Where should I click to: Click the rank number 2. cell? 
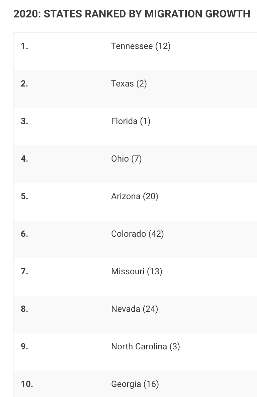coord(24,83)
